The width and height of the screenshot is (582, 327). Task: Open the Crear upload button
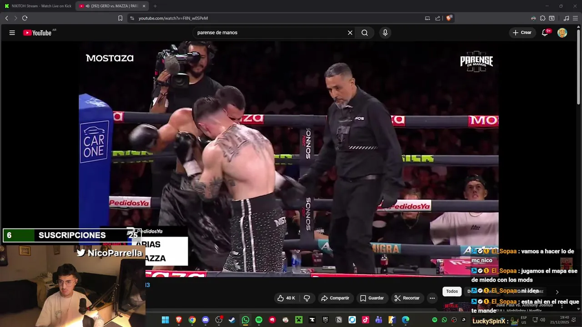(x=522, y=33)
